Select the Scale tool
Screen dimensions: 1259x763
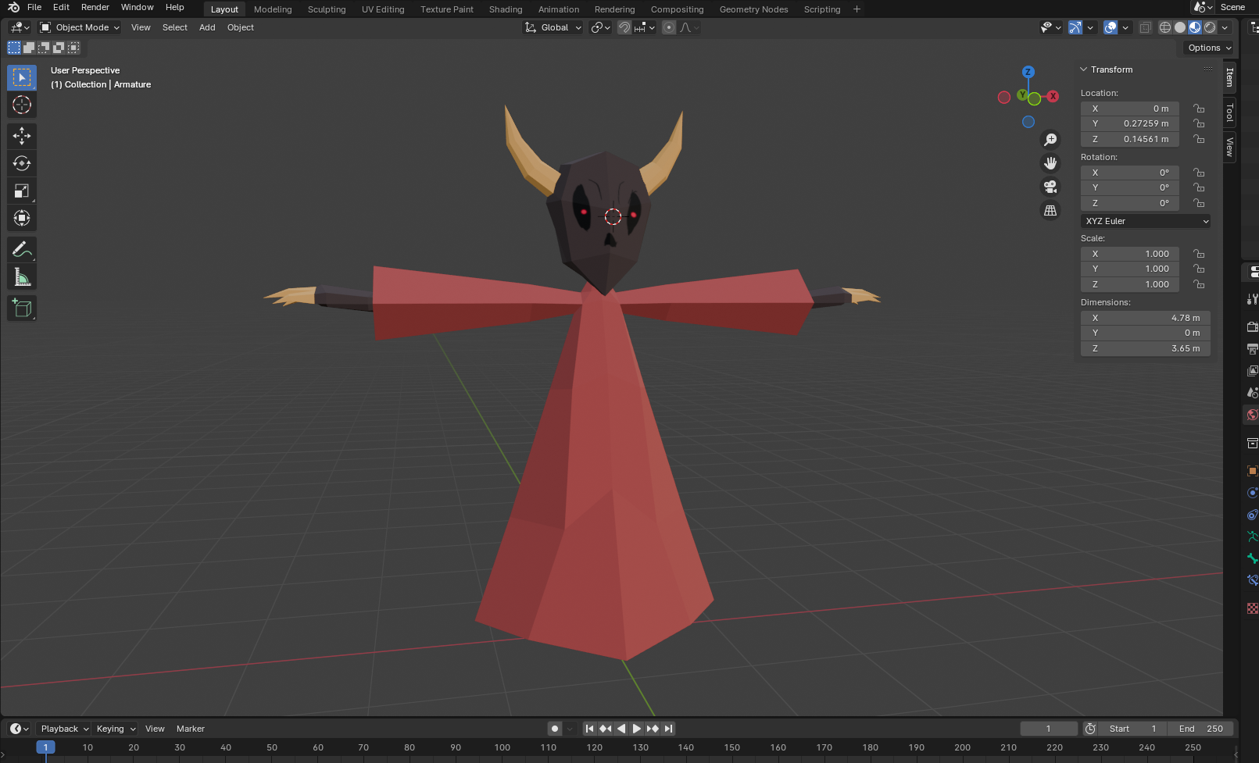point(22,191)
